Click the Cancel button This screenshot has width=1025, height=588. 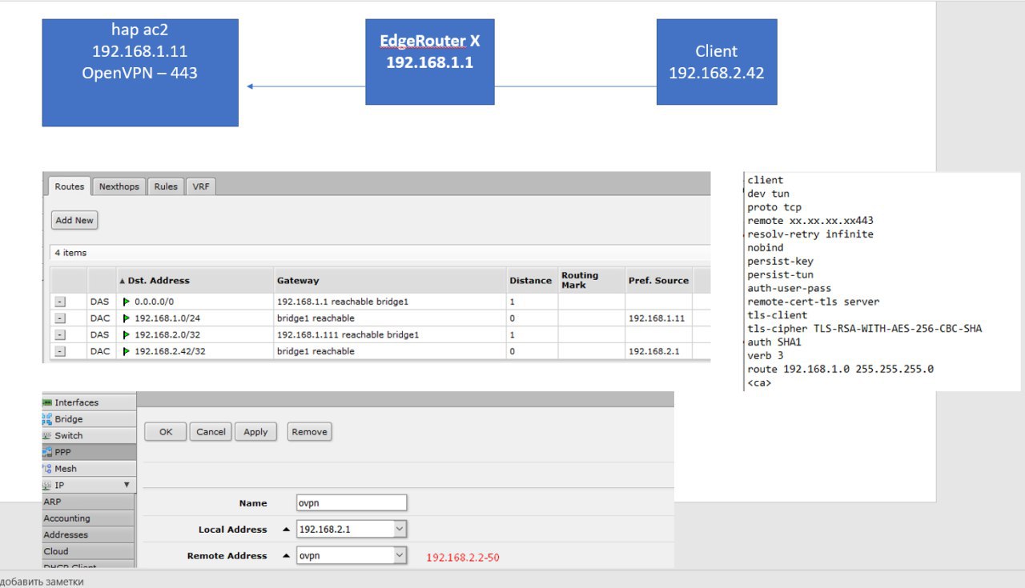coord(211,432)
